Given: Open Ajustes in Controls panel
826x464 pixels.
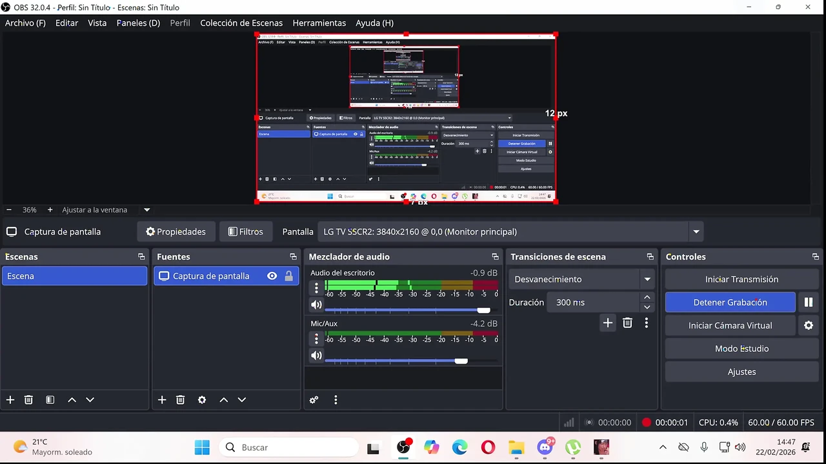Looking at the screenshot, I should (x=741, y=372).
